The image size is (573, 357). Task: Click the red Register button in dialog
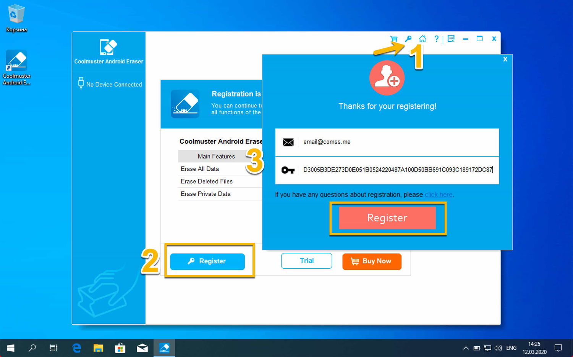(387, 218)
